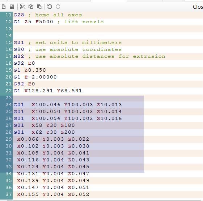Click the Undo arrow icon
Screen dimensions: 203x201
(50, 7)
